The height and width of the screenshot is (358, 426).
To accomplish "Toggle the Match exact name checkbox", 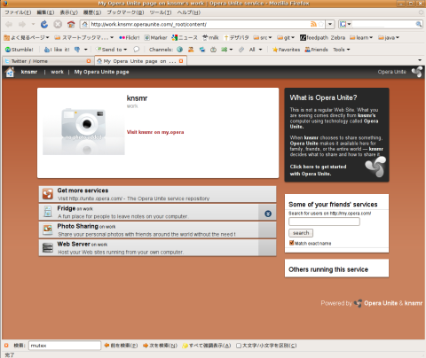I will pyautogui.click(x=291, y=243).
